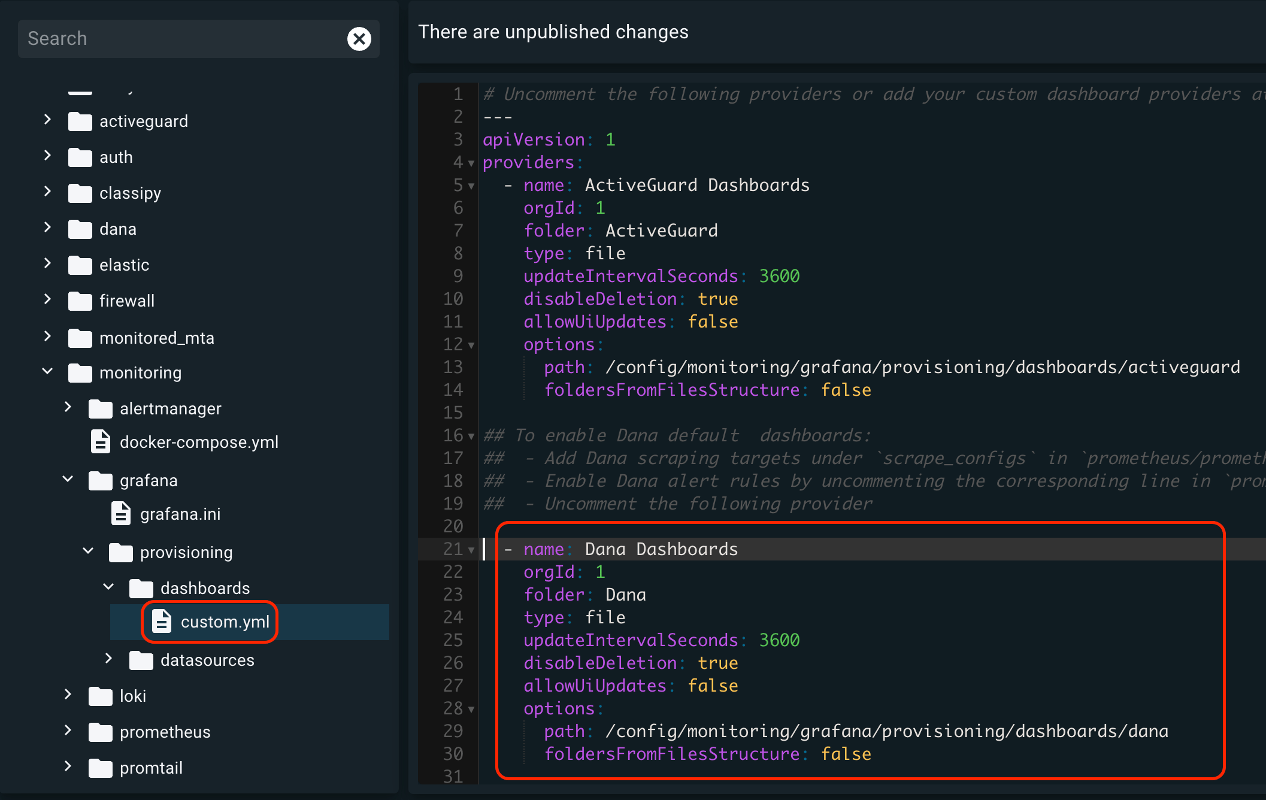Expand the monitored_mta folder chevron
Image resolution: width=1266 pixels, height=800 pixels.
coord(48,337)
